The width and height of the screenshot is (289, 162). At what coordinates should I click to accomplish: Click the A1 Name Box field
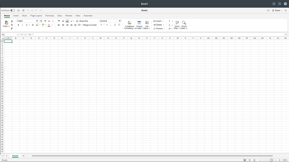(x=10, y=35)
